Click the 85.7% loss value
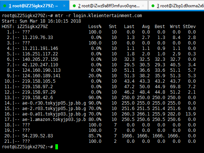The image size is (204, 153). click(x=95, y=136)
